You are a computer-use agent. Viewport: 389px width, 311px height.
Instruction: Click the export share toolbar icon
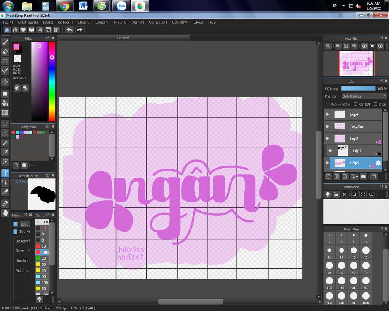click(x=15, y=30)
